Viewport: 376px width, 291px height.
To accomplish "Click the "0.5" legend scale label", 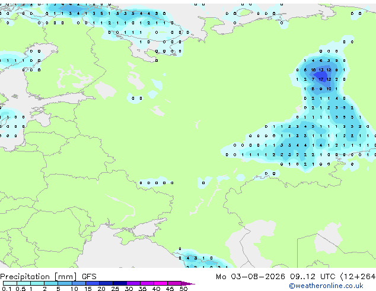I will [x=21, y=289].
